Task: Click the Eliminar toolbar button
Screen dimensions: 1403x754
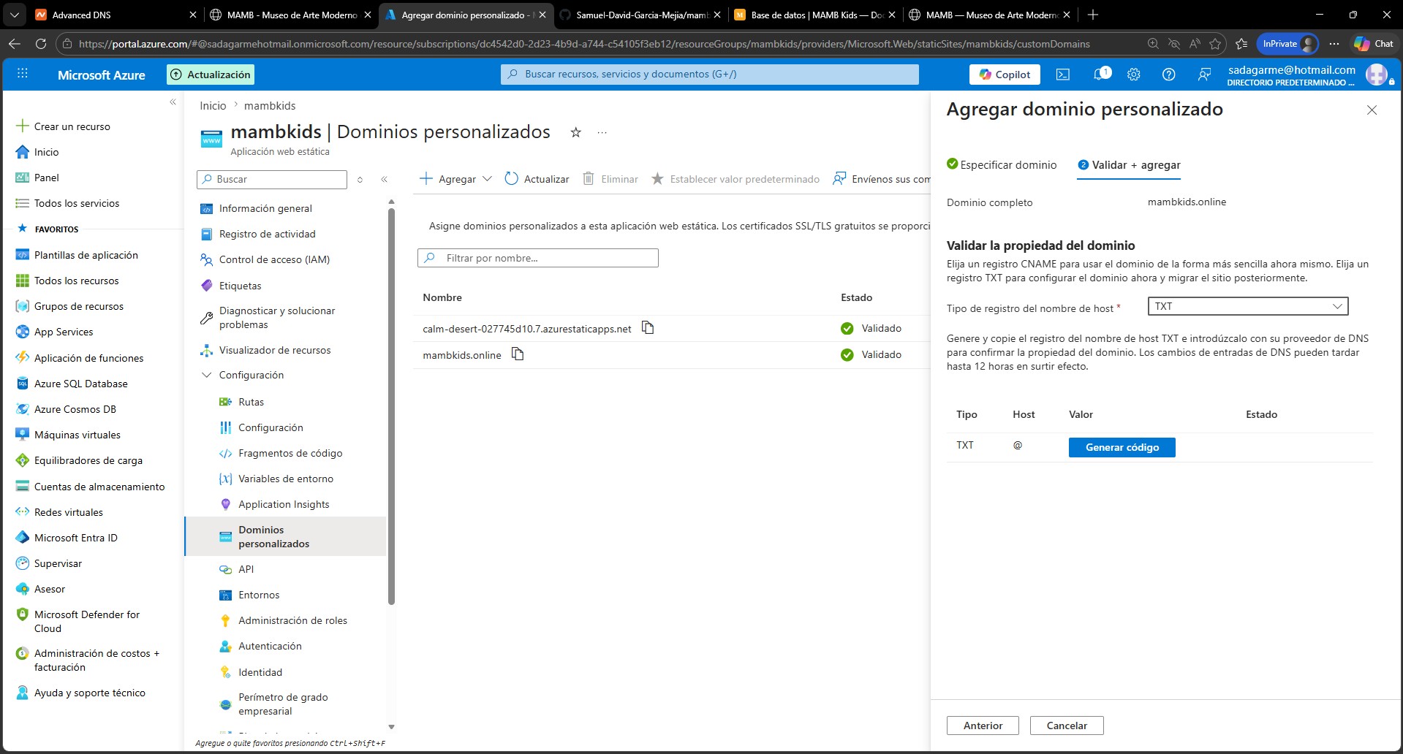Action: [x=610, y=179]
